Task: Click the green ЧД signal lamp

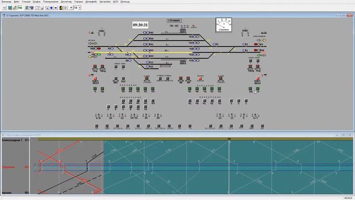Action: tap(99, 54)
